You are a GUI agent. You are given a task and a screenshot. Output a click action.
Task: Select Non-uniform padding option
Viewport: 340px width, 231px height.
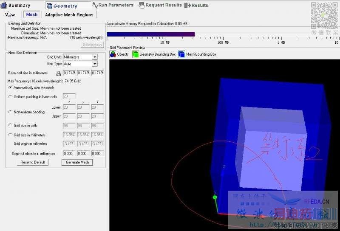10,112
